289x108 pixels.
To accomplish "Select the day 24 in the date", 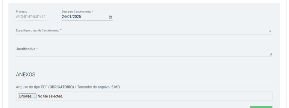I will click(x=64, y=16).
